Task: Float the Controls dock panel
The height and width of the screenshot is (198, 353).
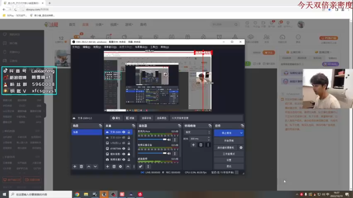Action: (x=242, y=126)
